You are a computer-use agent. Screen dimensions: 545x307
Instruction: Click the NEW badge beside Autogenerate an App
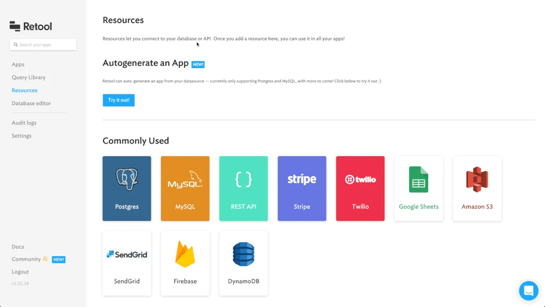198,64
